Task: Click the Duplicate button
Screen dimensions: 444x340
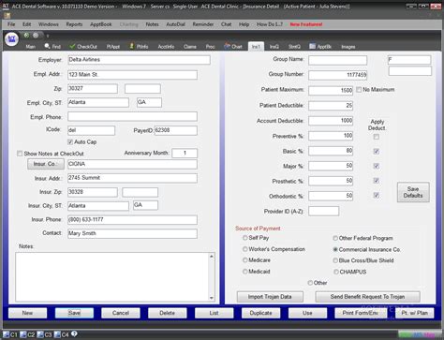Action: coord(260,313)
